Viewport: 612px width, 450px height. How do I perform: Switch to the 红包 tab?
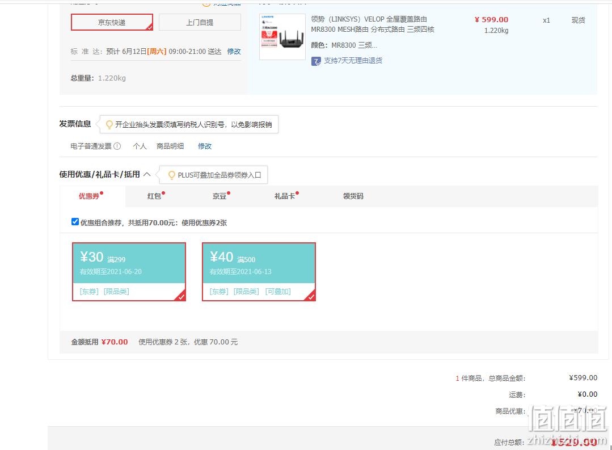[156, 196]
